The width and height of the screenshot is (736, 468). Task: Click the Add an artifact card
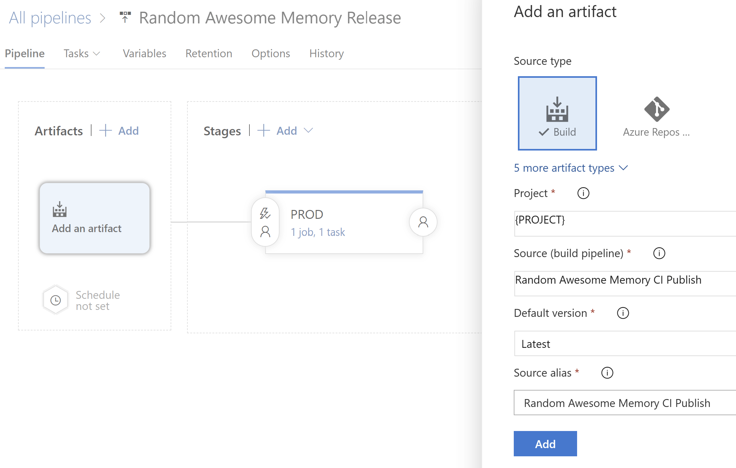[94, 218]
